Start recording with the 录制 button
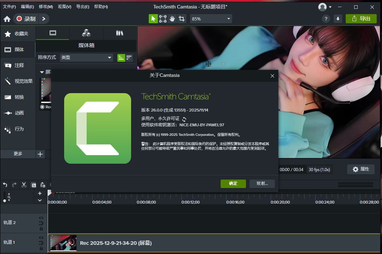The height and width of the screenshot is (254, 382). 26,19
